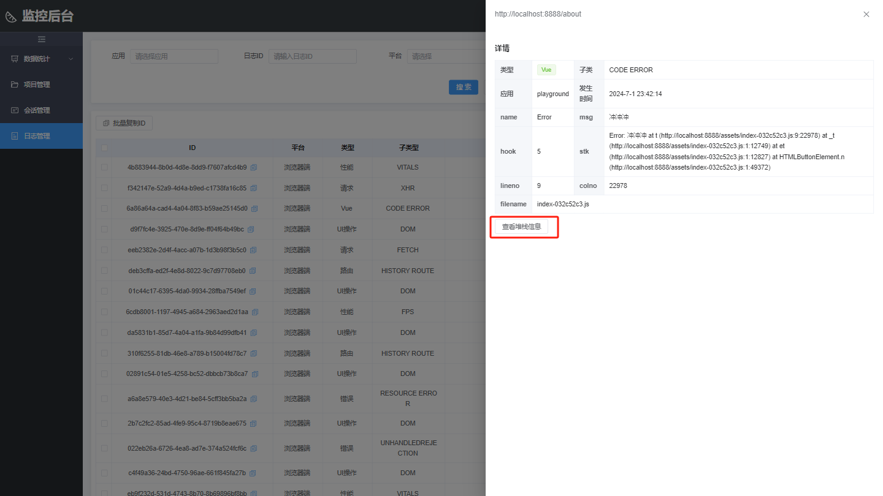The height and width of the screenshot is (496, 883).
Task: Copy the ID d9f7fc4e using its icon
Action: [x=250, y=230]
